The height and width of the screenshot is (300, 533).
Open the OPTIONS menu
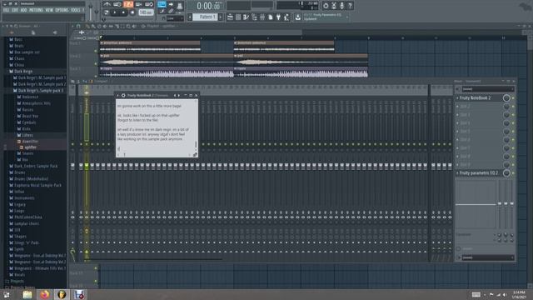click(62, 10)
